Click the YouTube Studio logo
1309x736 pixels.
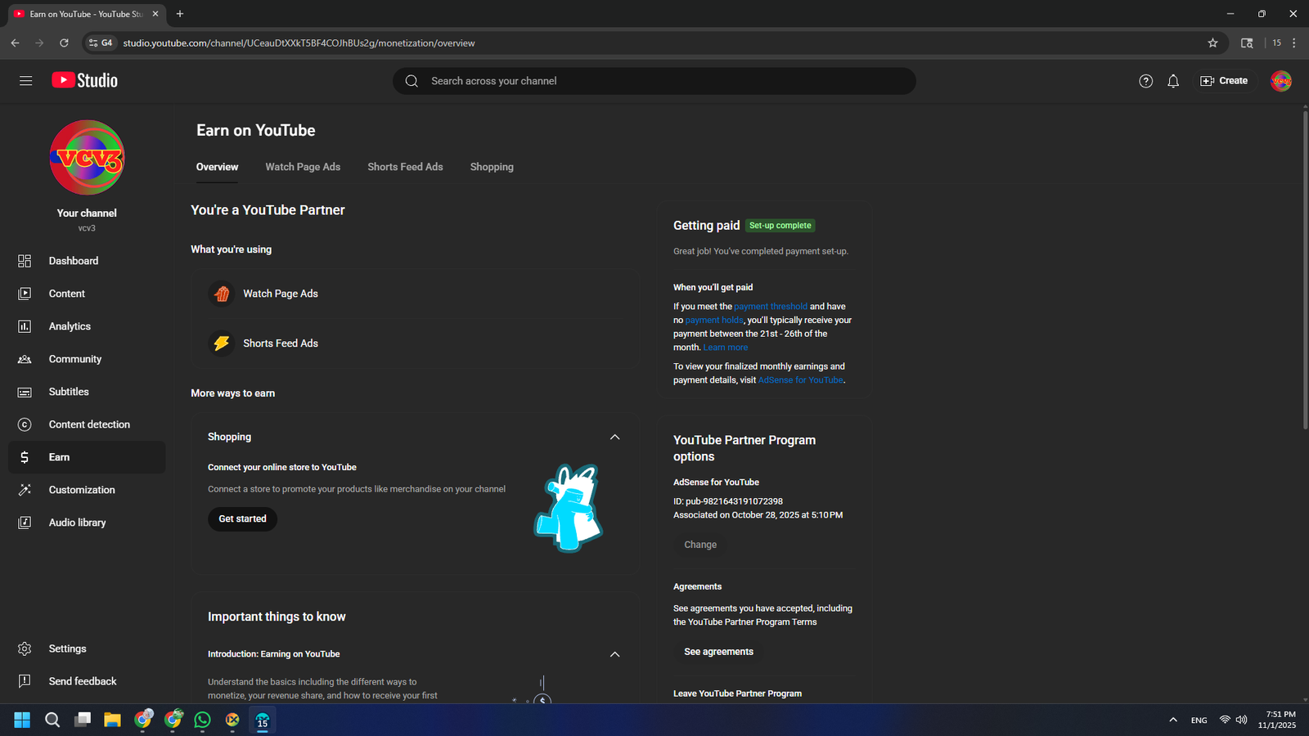coord(85,80)
